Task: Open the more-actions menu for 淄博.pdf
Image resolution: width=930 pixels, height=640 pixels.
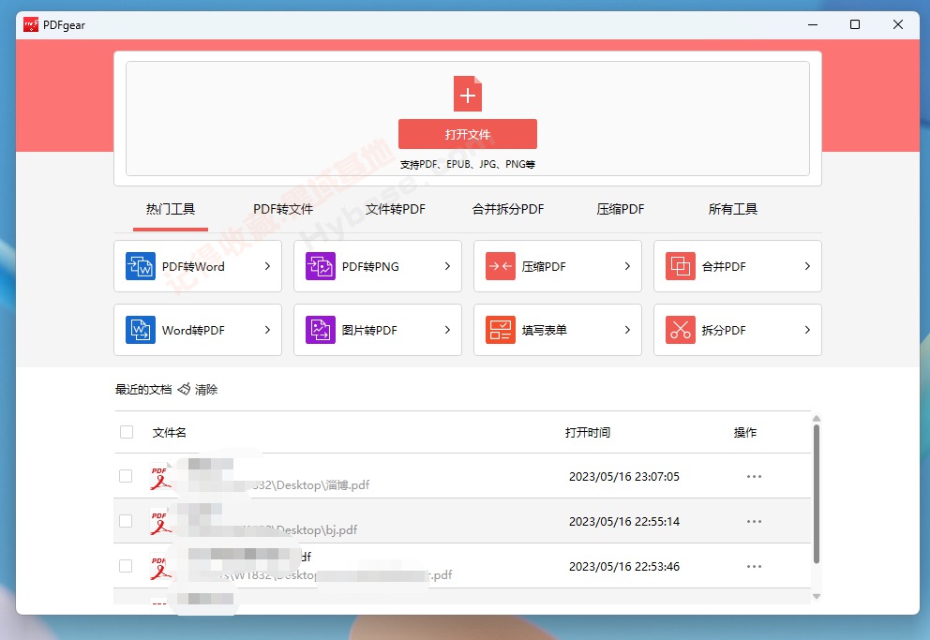Action: (754, 476)
